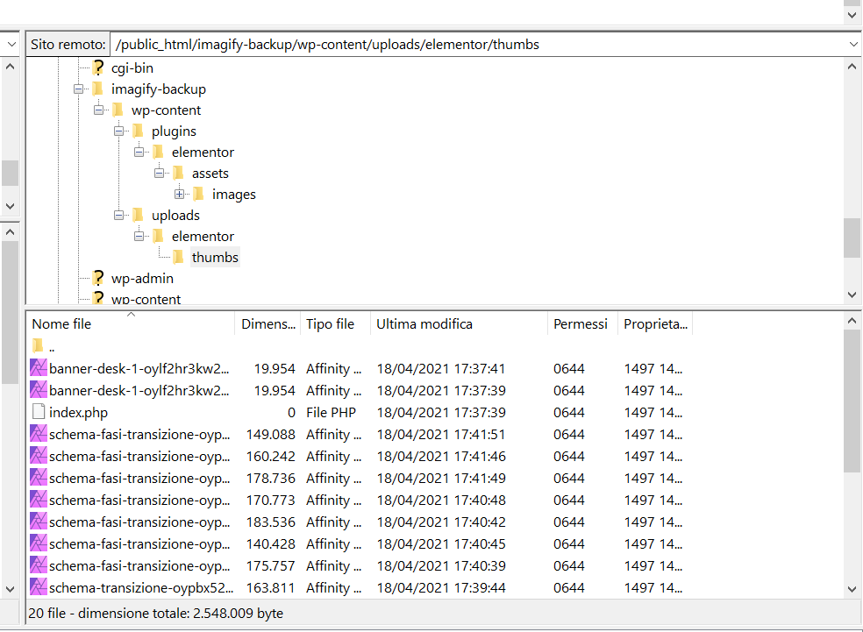
Task: Click the 'File PHP' type cell
Action: 331,413
